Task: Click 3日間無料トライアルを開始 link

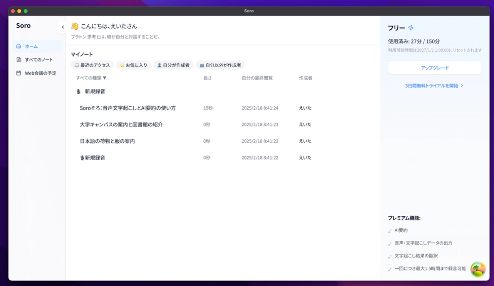Action: [434, 85]
